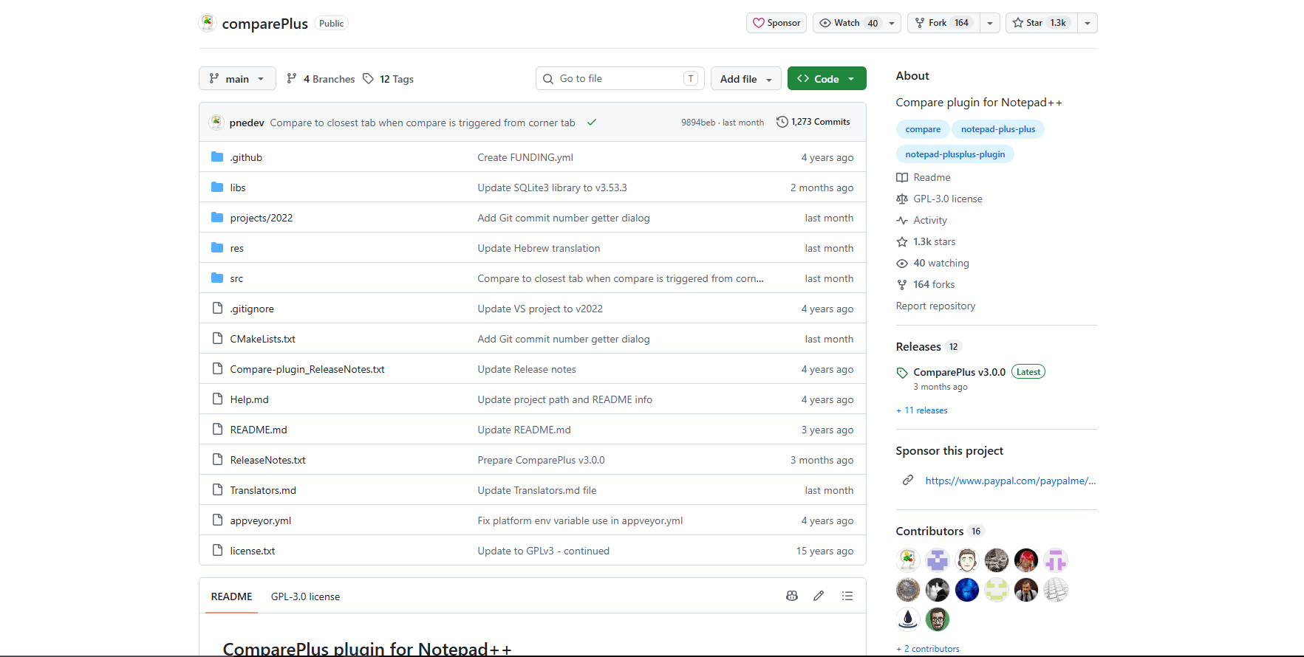Open the res folder icon
This screenshot has height=657, width=1304.
point(217,247)
